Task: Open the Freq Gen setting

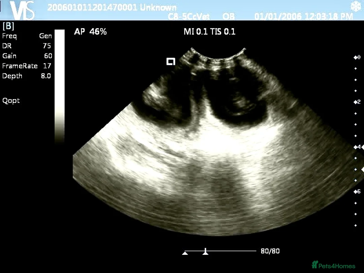Action: pos(27,36)
